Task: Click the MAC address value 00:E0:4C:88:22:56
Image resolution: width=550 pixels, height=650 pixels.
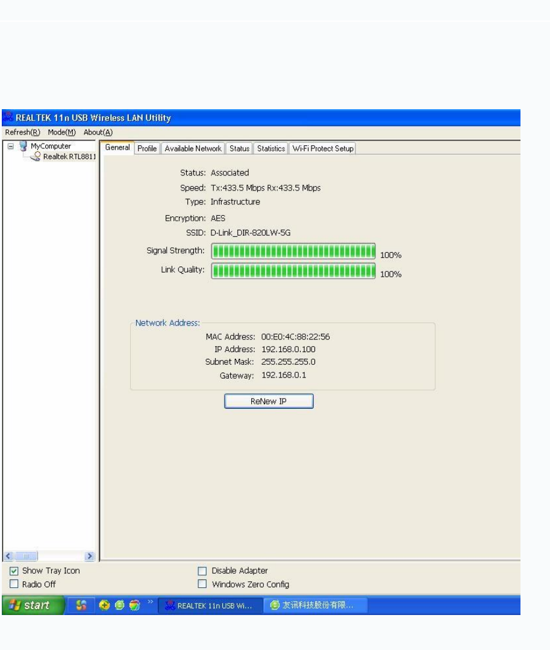Action: (x=295, y=336)
